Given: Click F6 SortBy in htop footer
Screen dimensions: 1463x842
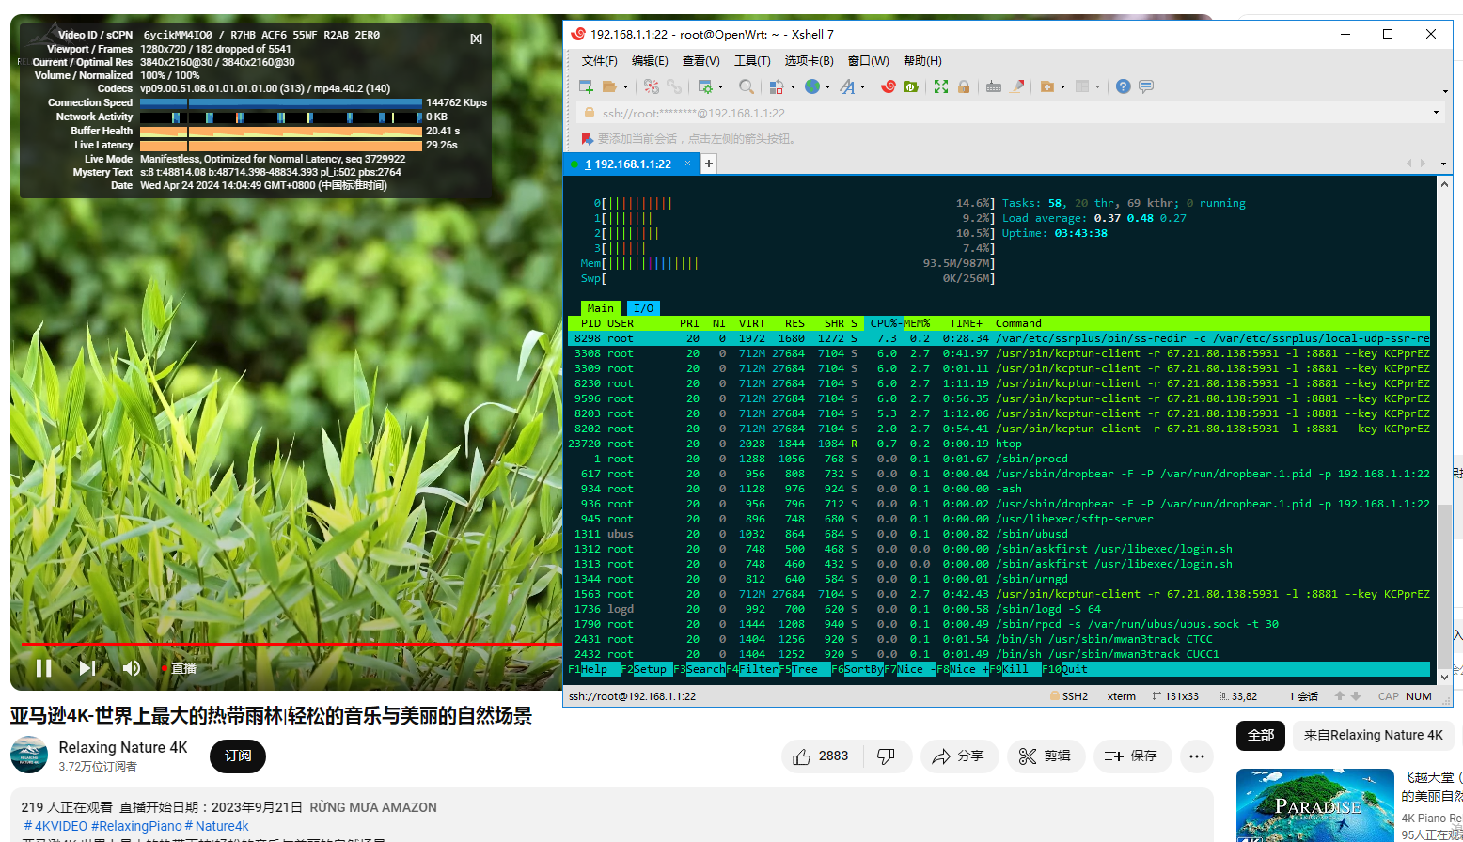Looking at the screenshot, I should click(857, 669).
